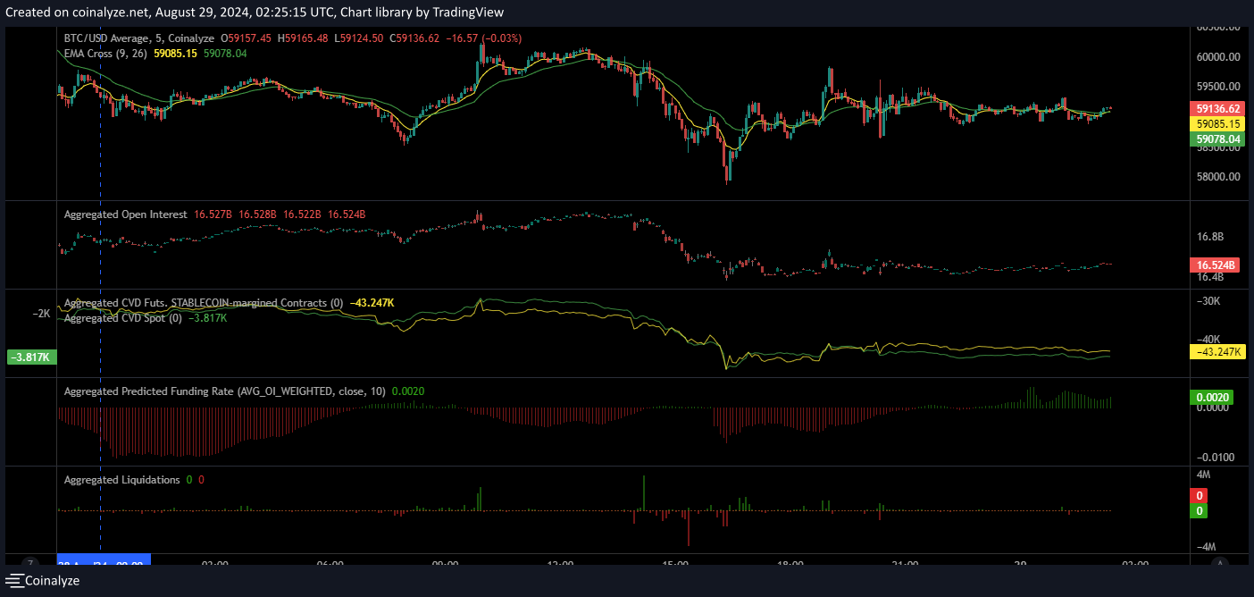Click the yellow -43.247K CVD futures label
1254x597 pixels.
1217,352
